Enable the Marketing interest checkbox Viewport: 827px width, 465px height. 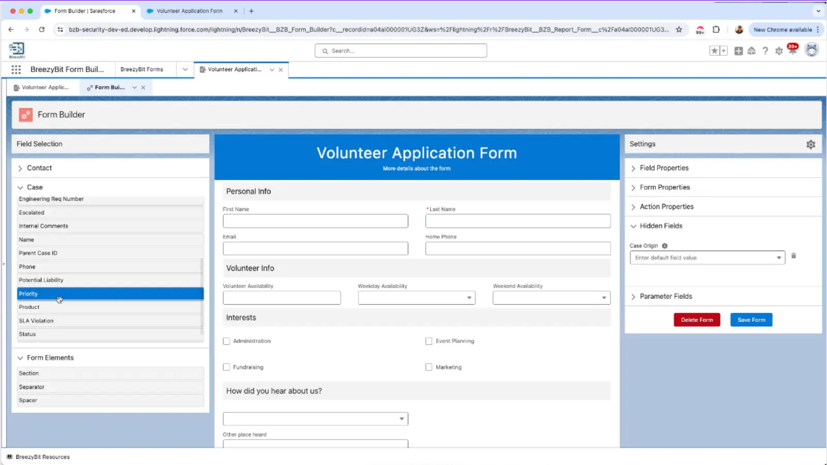tap(429, 367)
